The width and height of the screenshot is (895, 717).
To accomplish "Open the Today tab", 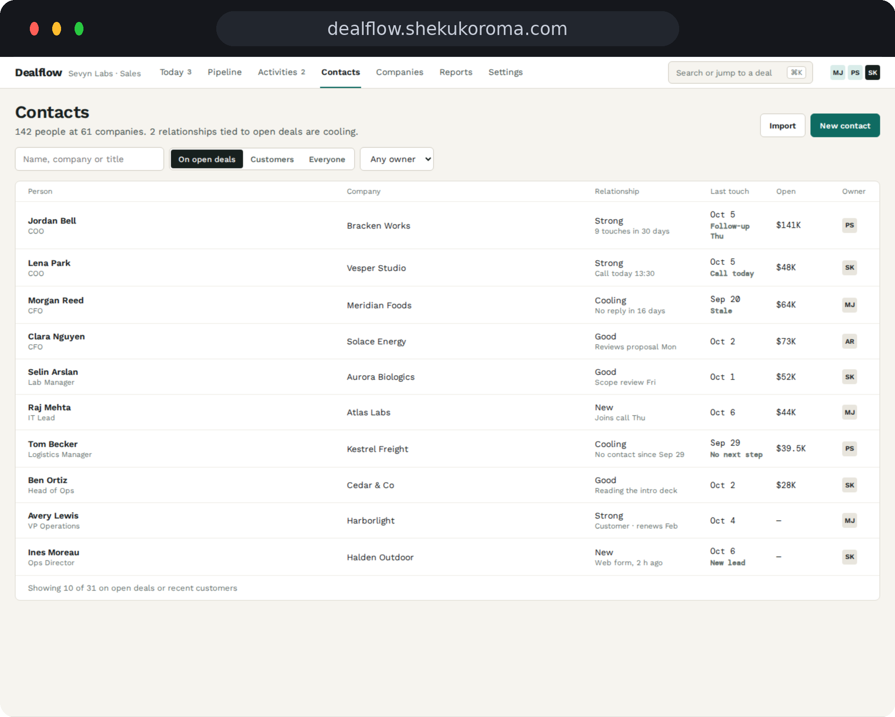I will pyautogui.click(x=175, y=72).
